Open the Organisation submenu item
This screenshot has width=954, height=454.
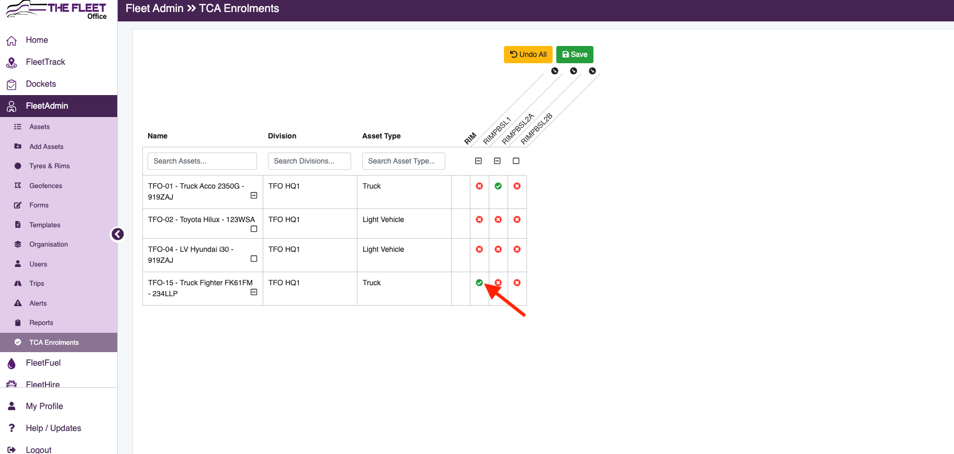59,245
